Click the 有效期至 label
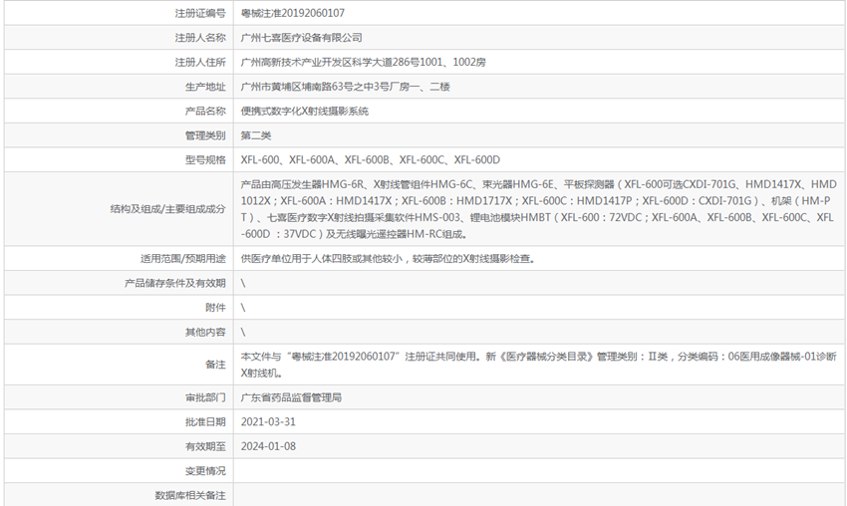 [x=205, y=446]
